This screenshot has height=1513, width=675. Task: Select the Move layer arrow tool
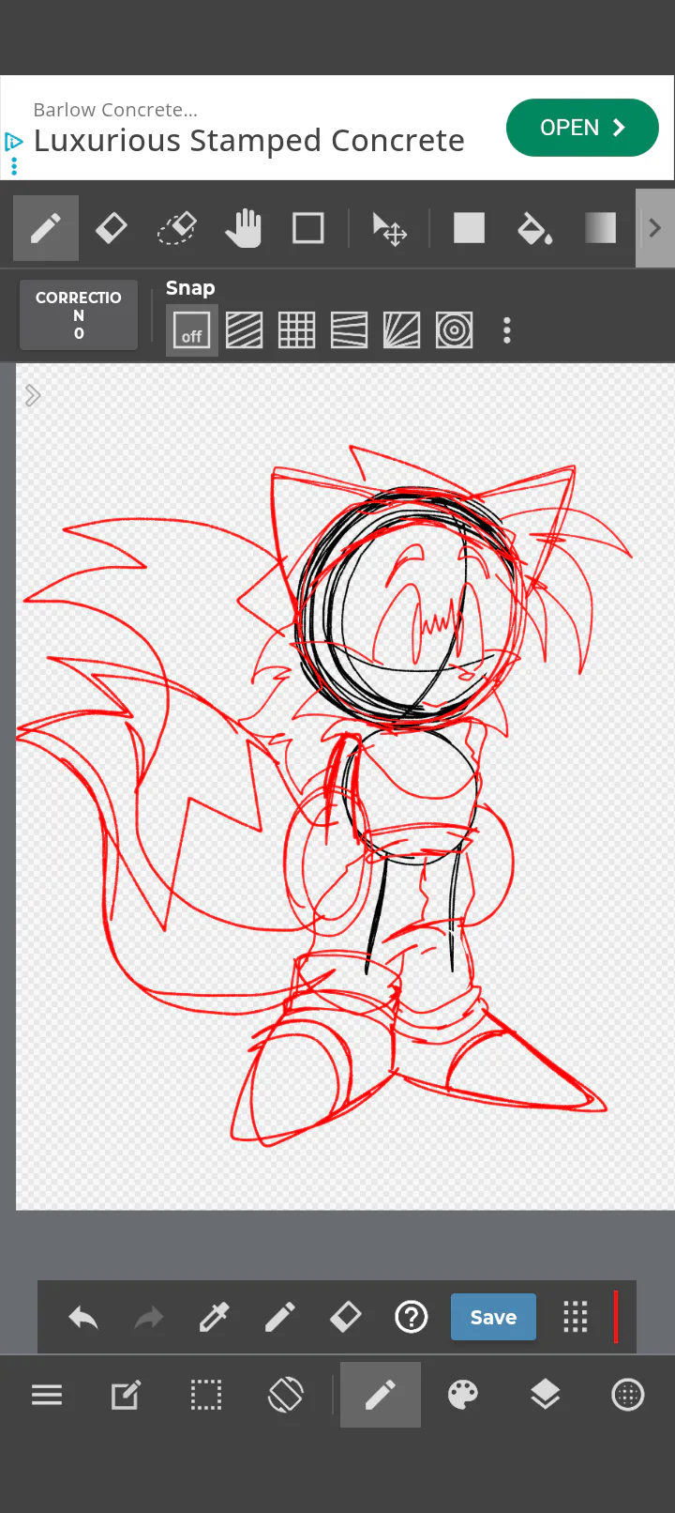(x=389, y=228)
